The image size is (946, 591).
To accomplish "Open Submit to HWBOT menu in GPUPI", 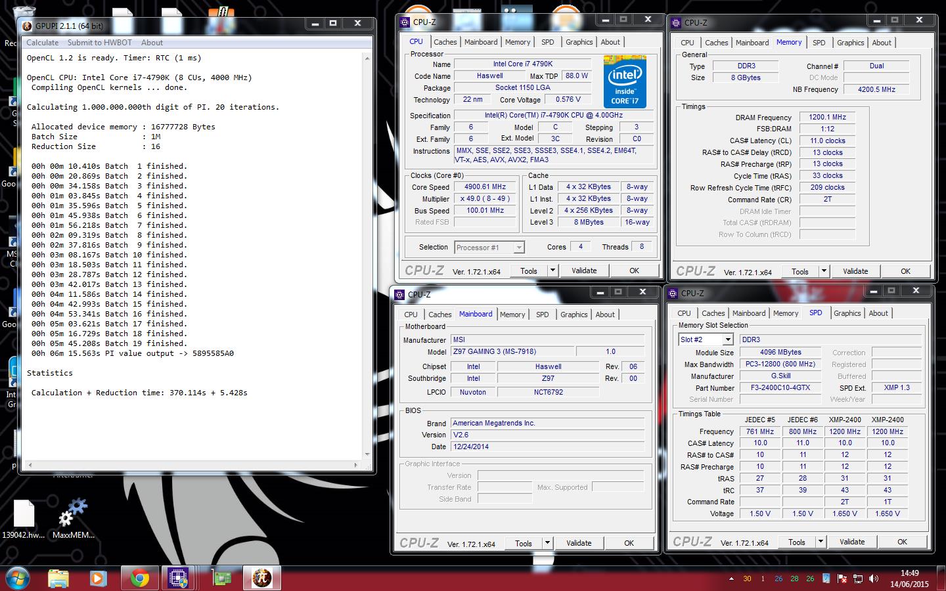I will (99, 43).
